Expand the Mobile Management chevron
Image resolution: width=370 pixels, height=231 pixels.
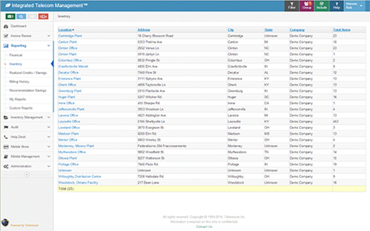click(x=49, y=157)
